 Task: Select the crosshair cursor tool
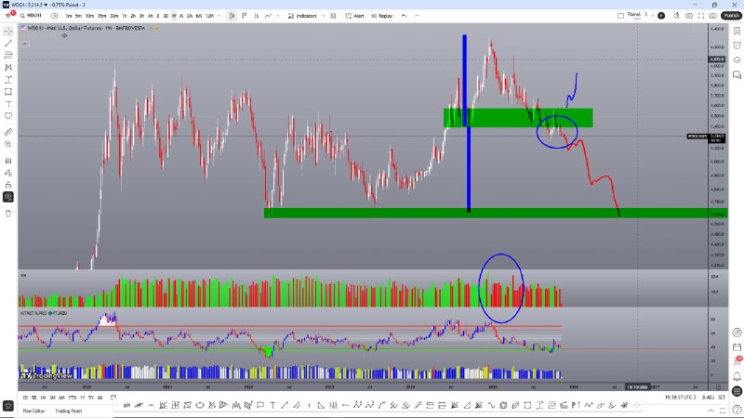[x=8, y=31]
